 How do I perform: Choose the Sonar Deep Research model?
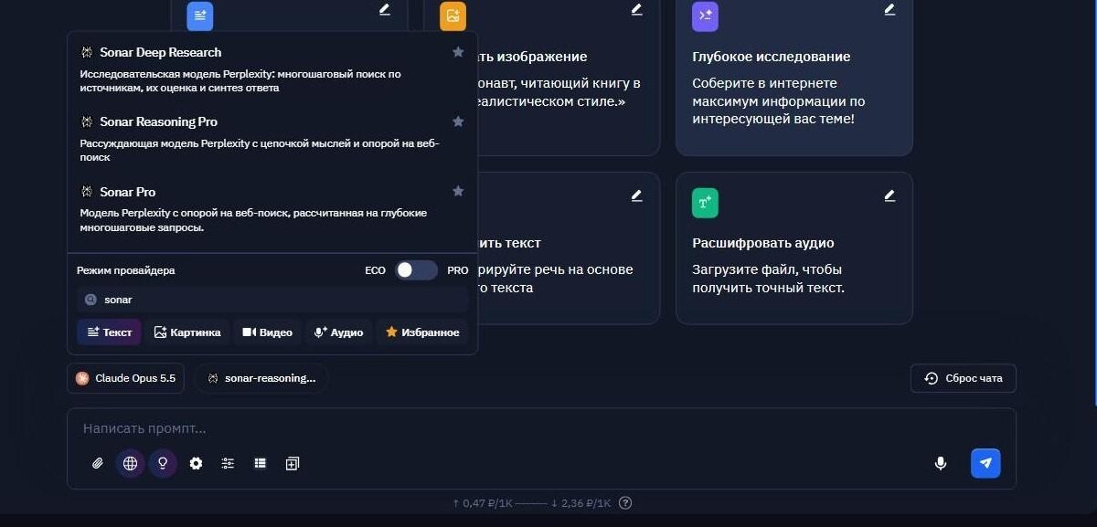[272, 69]
